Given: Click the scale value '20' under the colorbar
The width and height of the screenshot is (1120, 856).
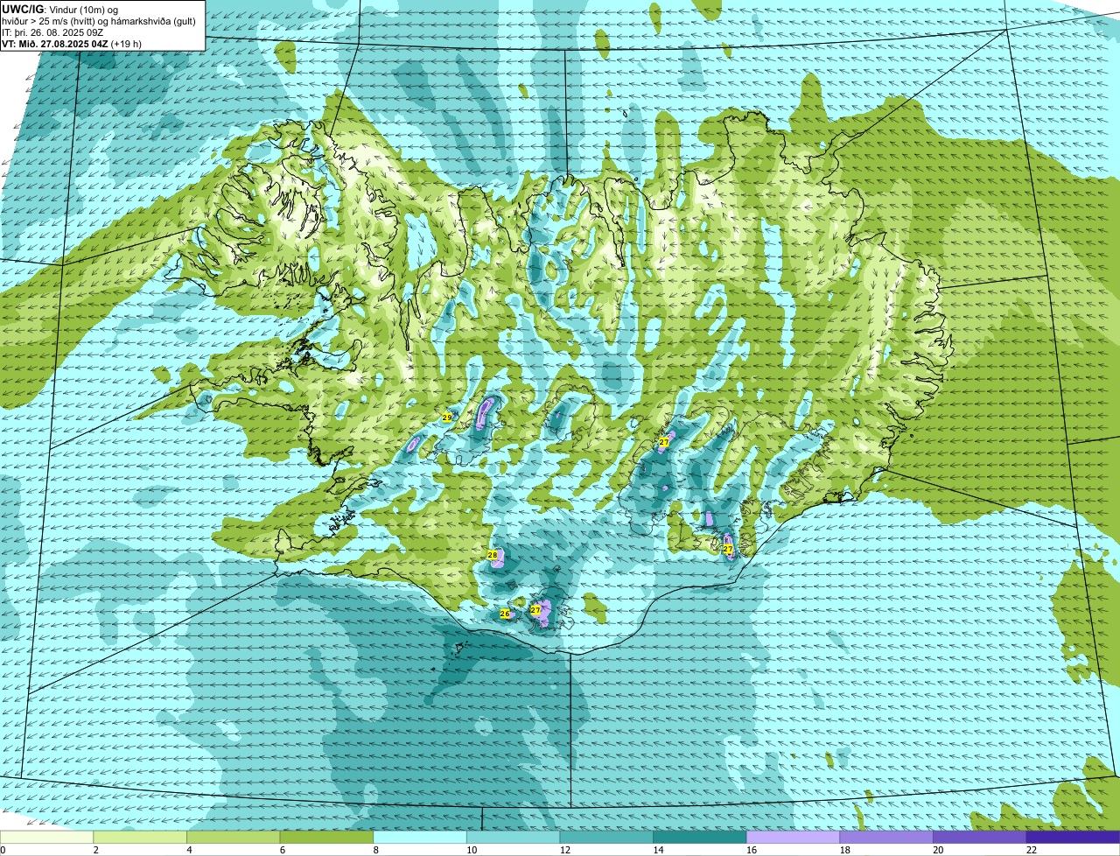Looking at the screenshot, I should coord(938,850).
